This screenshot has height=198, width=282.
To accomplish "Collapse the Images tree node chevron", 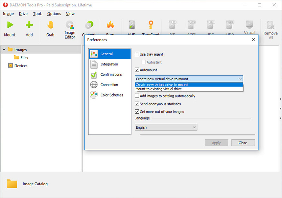I will click(4, 49).
